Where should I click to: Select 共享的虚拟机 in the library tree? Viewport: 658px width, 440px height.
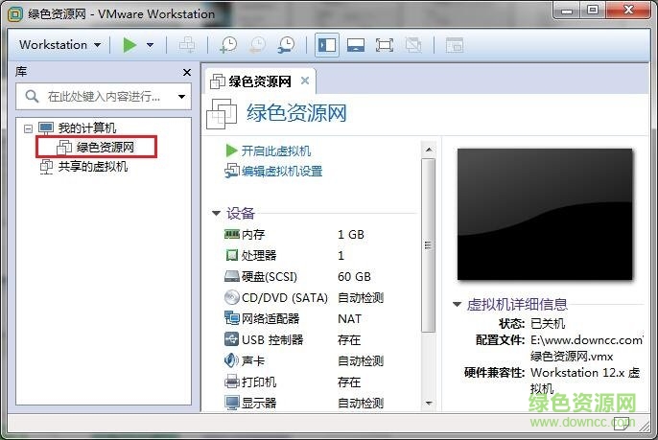(92, 166)
